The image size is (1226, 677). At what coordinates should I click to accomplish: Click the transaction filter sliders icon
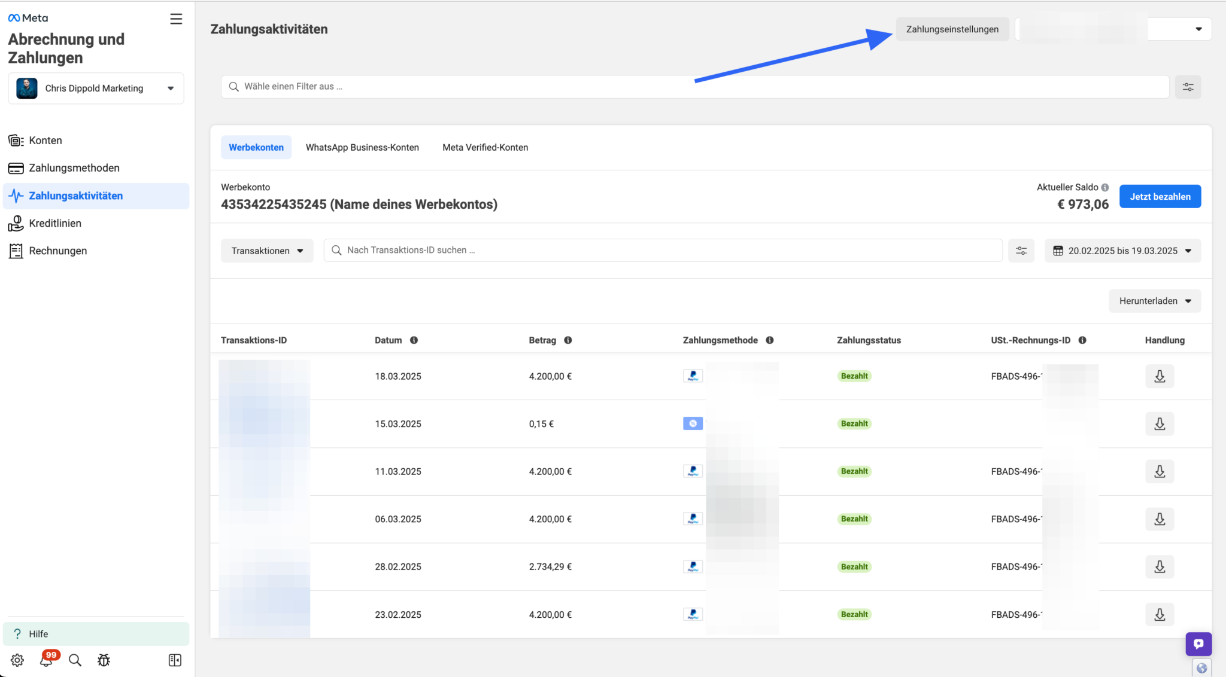(x=1021, y=251)
